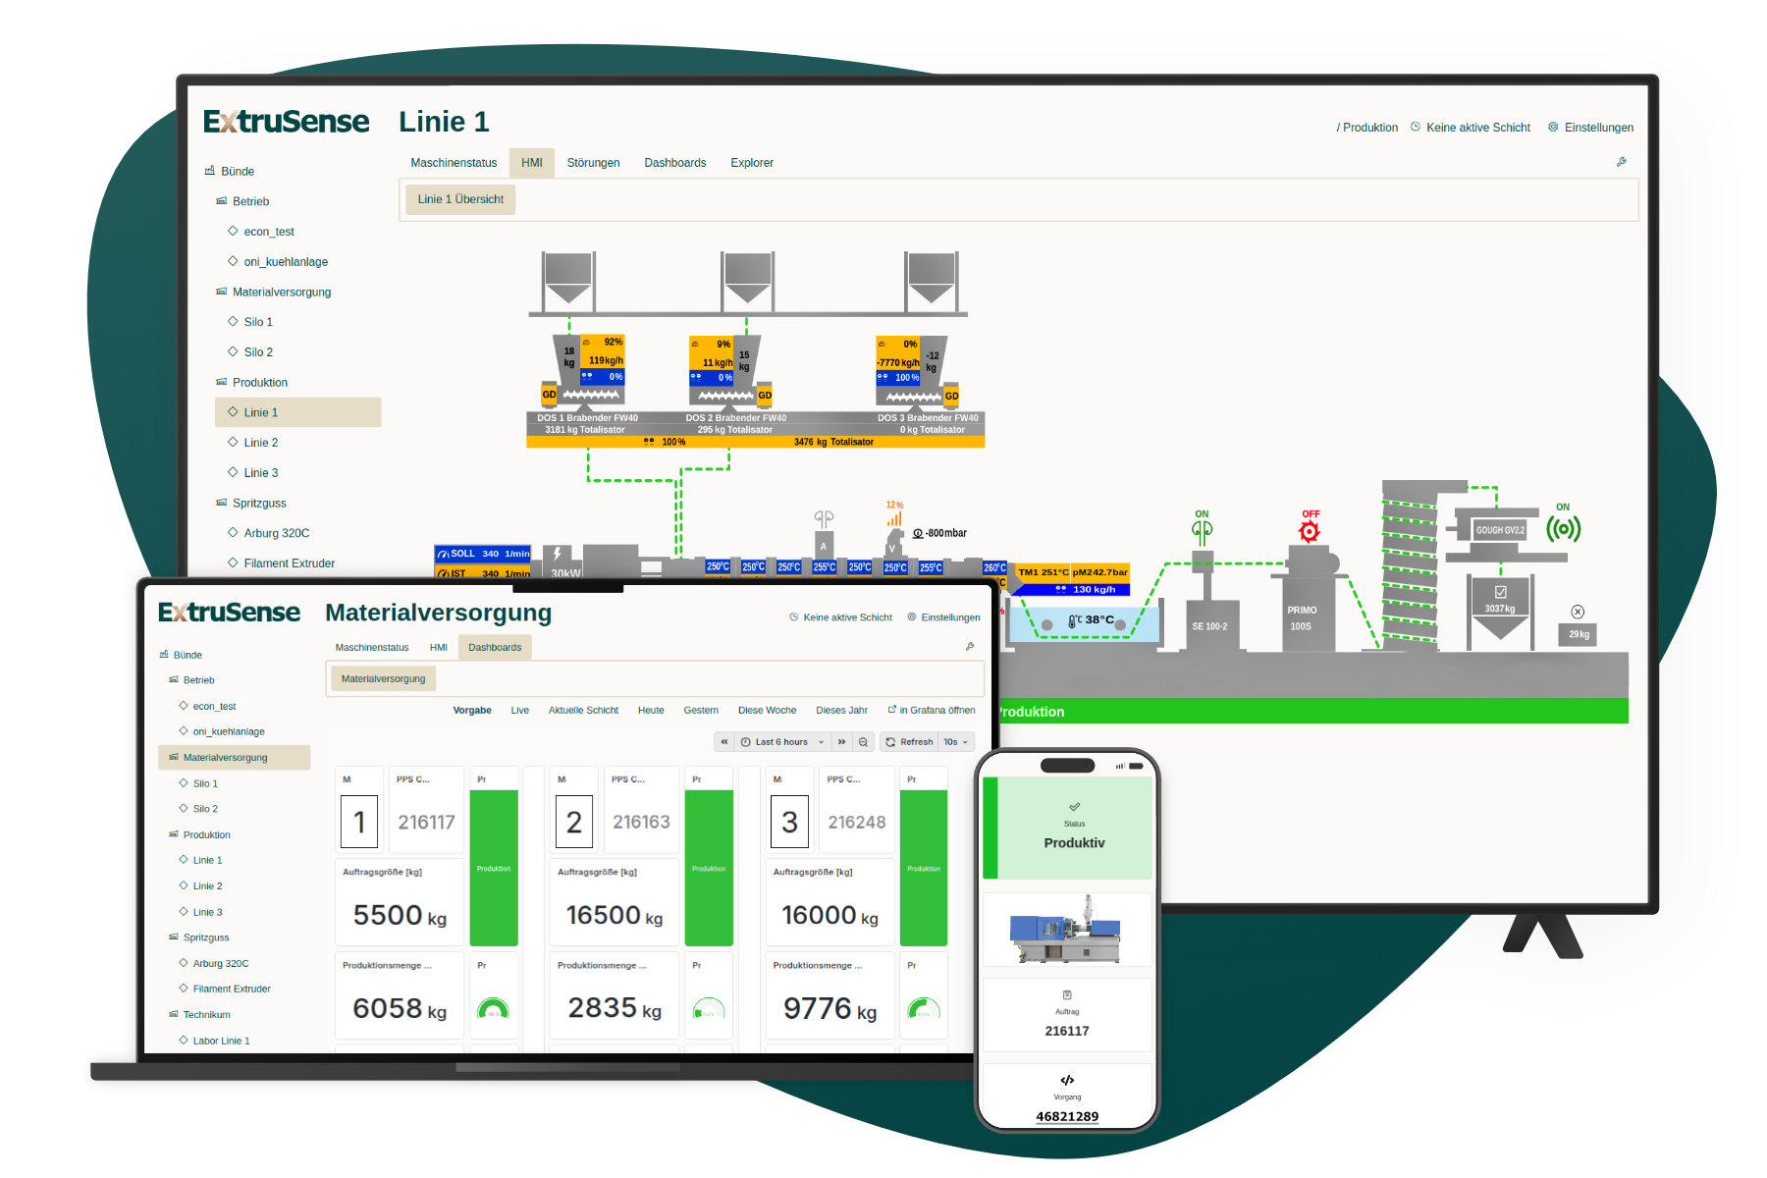Click the orange signal bars icon showing 12%

pyautogui.click(x=894, y=518)
